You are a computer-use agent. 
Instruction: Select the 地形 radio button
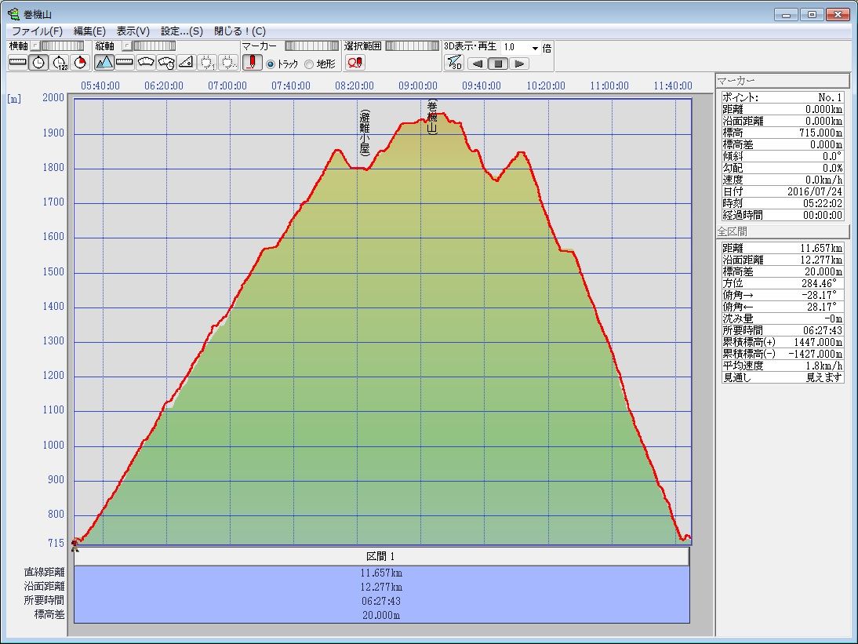click(309, 64)
